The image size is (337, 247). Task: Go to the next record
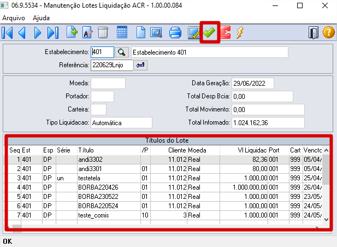37,33
